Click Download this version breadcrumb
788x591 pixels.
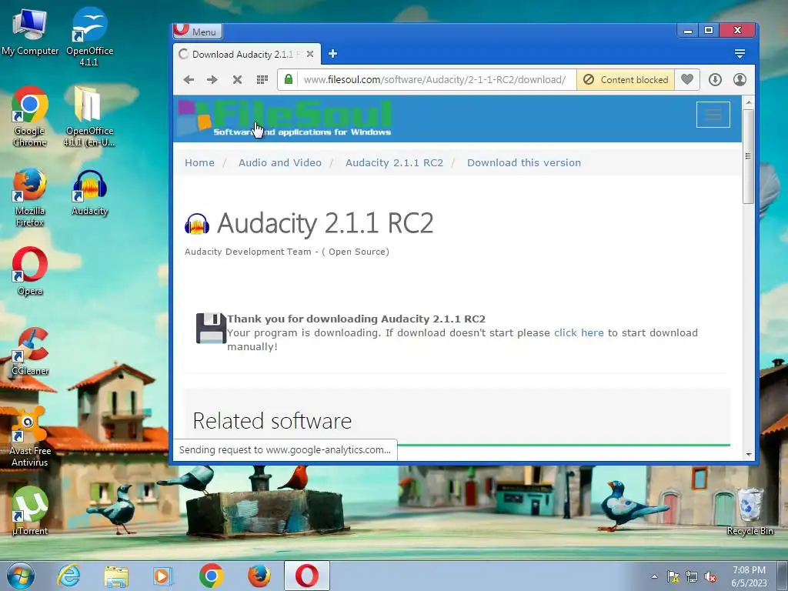[x=524, y=163]
